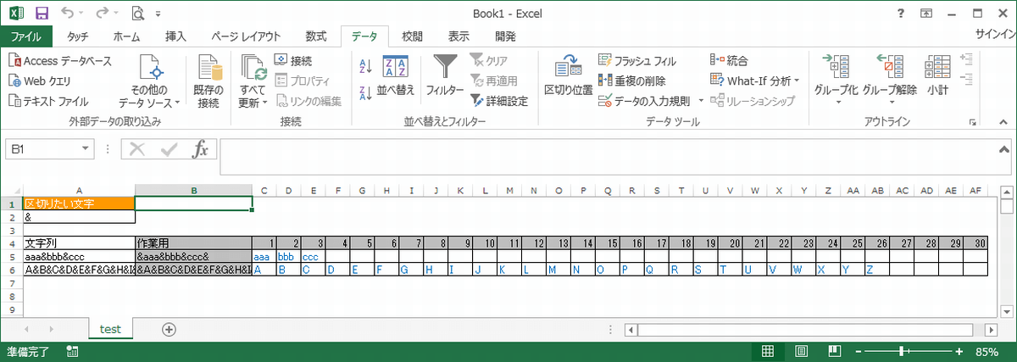The height and width of the screenshot is (362, 1017).
Task: Switch to Normal view in status bar
Action: point(768,351)
